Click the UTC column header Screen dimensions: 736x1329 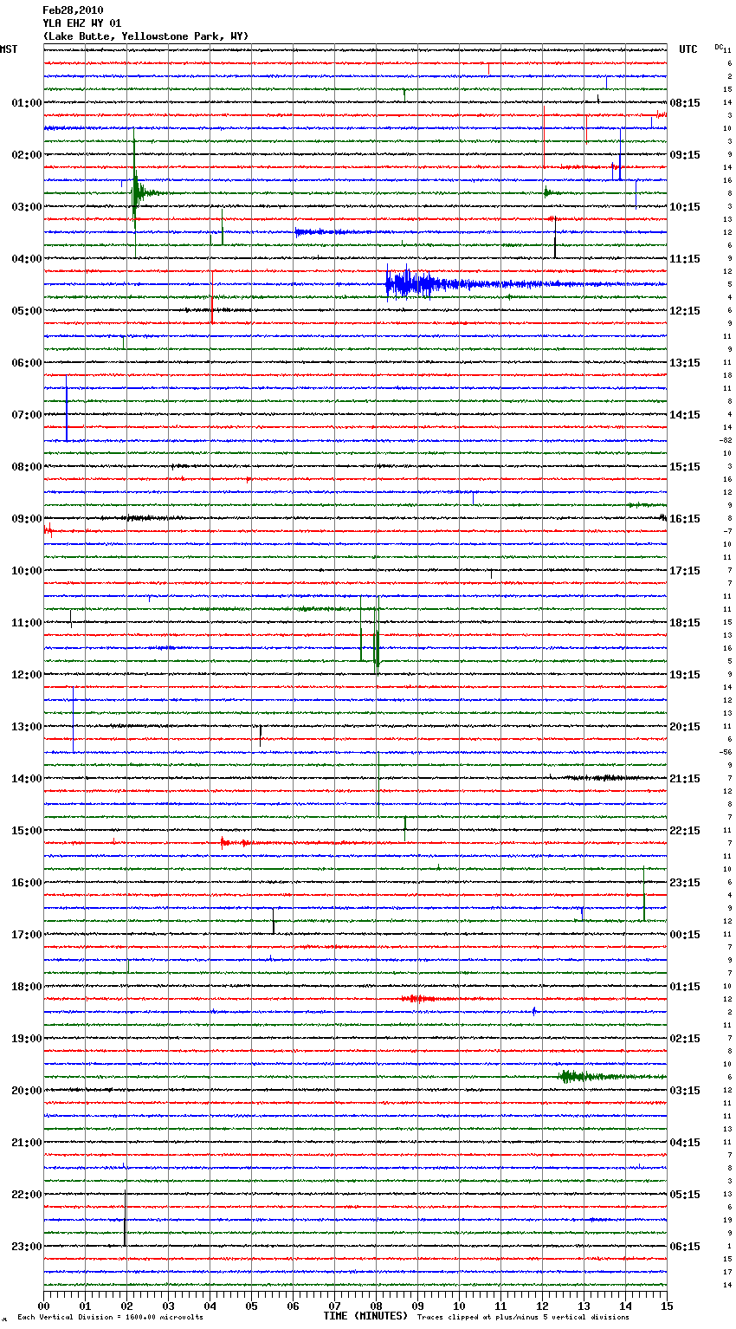coord(688,49)
